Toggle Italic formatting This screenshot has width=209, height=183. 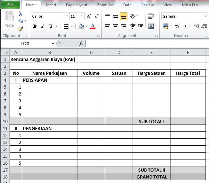[x=43, y=26]
